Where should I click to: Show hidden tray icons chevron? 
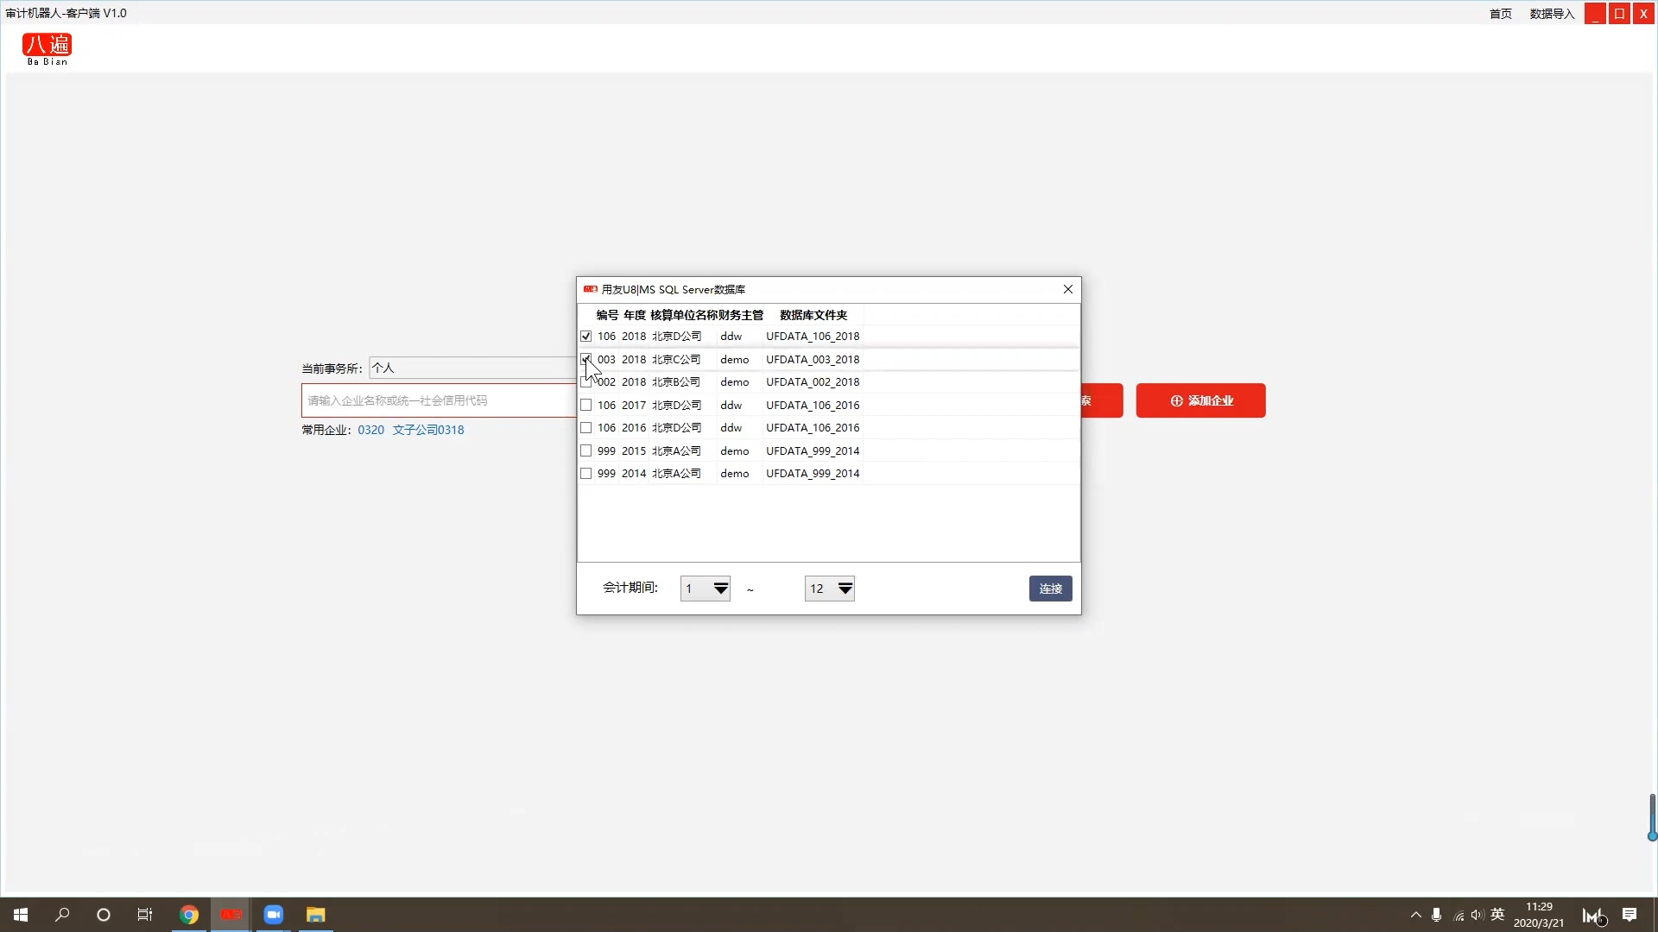click(1415, 915)
